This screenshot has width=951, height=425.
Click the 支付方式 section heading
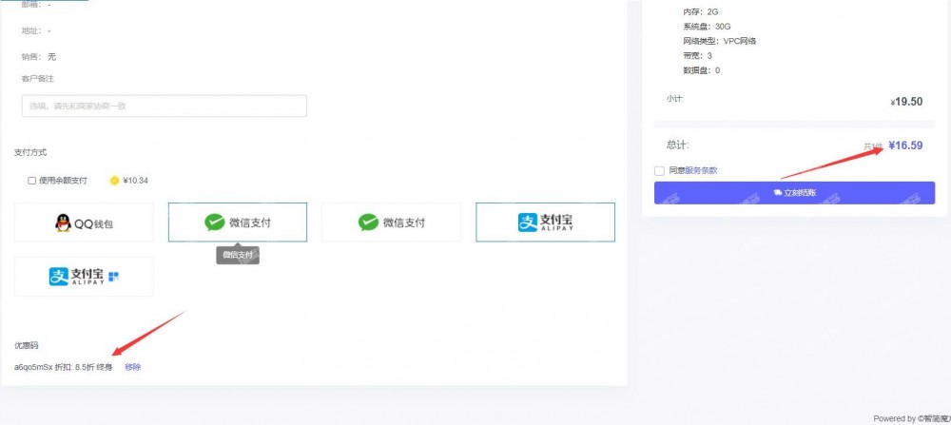pyautogui.click(x=30, y=153)
